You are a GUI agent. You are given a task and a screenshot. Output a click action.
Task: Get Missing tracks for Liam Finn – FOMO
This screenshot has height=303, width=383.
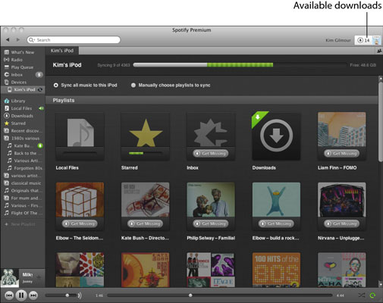(x=341, y=153)
